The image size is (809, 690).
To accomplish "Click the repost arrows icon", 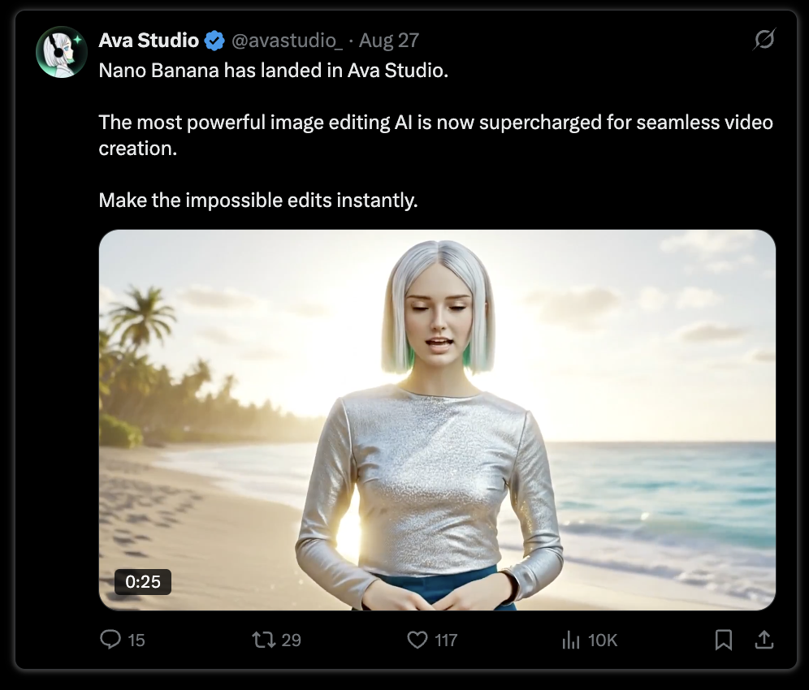I will pos(263,640).
